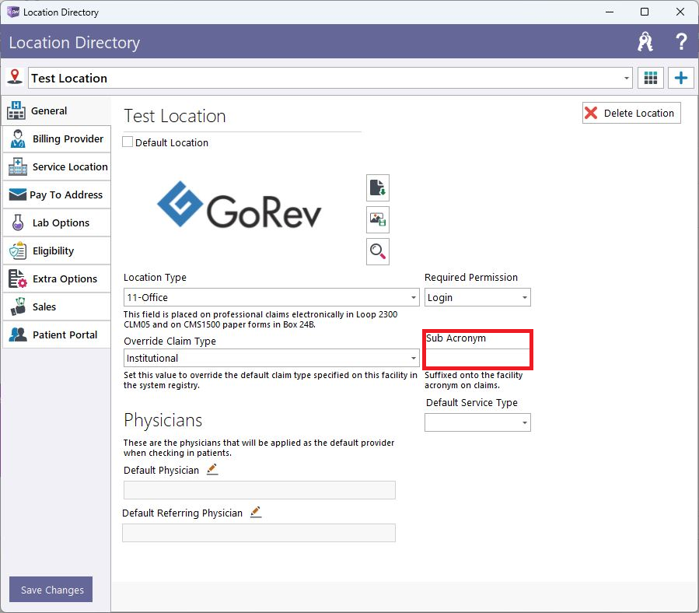Viewport: 699px width, 613px height.
Task: Maximize the Location Directory window
Action: coord(645,12)
